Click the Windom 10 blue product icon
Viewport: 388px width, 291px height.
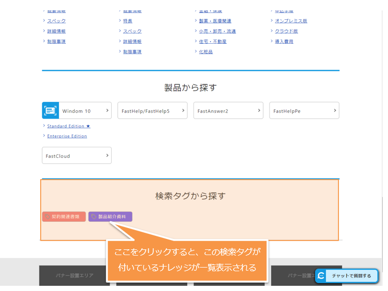[51, 111]
